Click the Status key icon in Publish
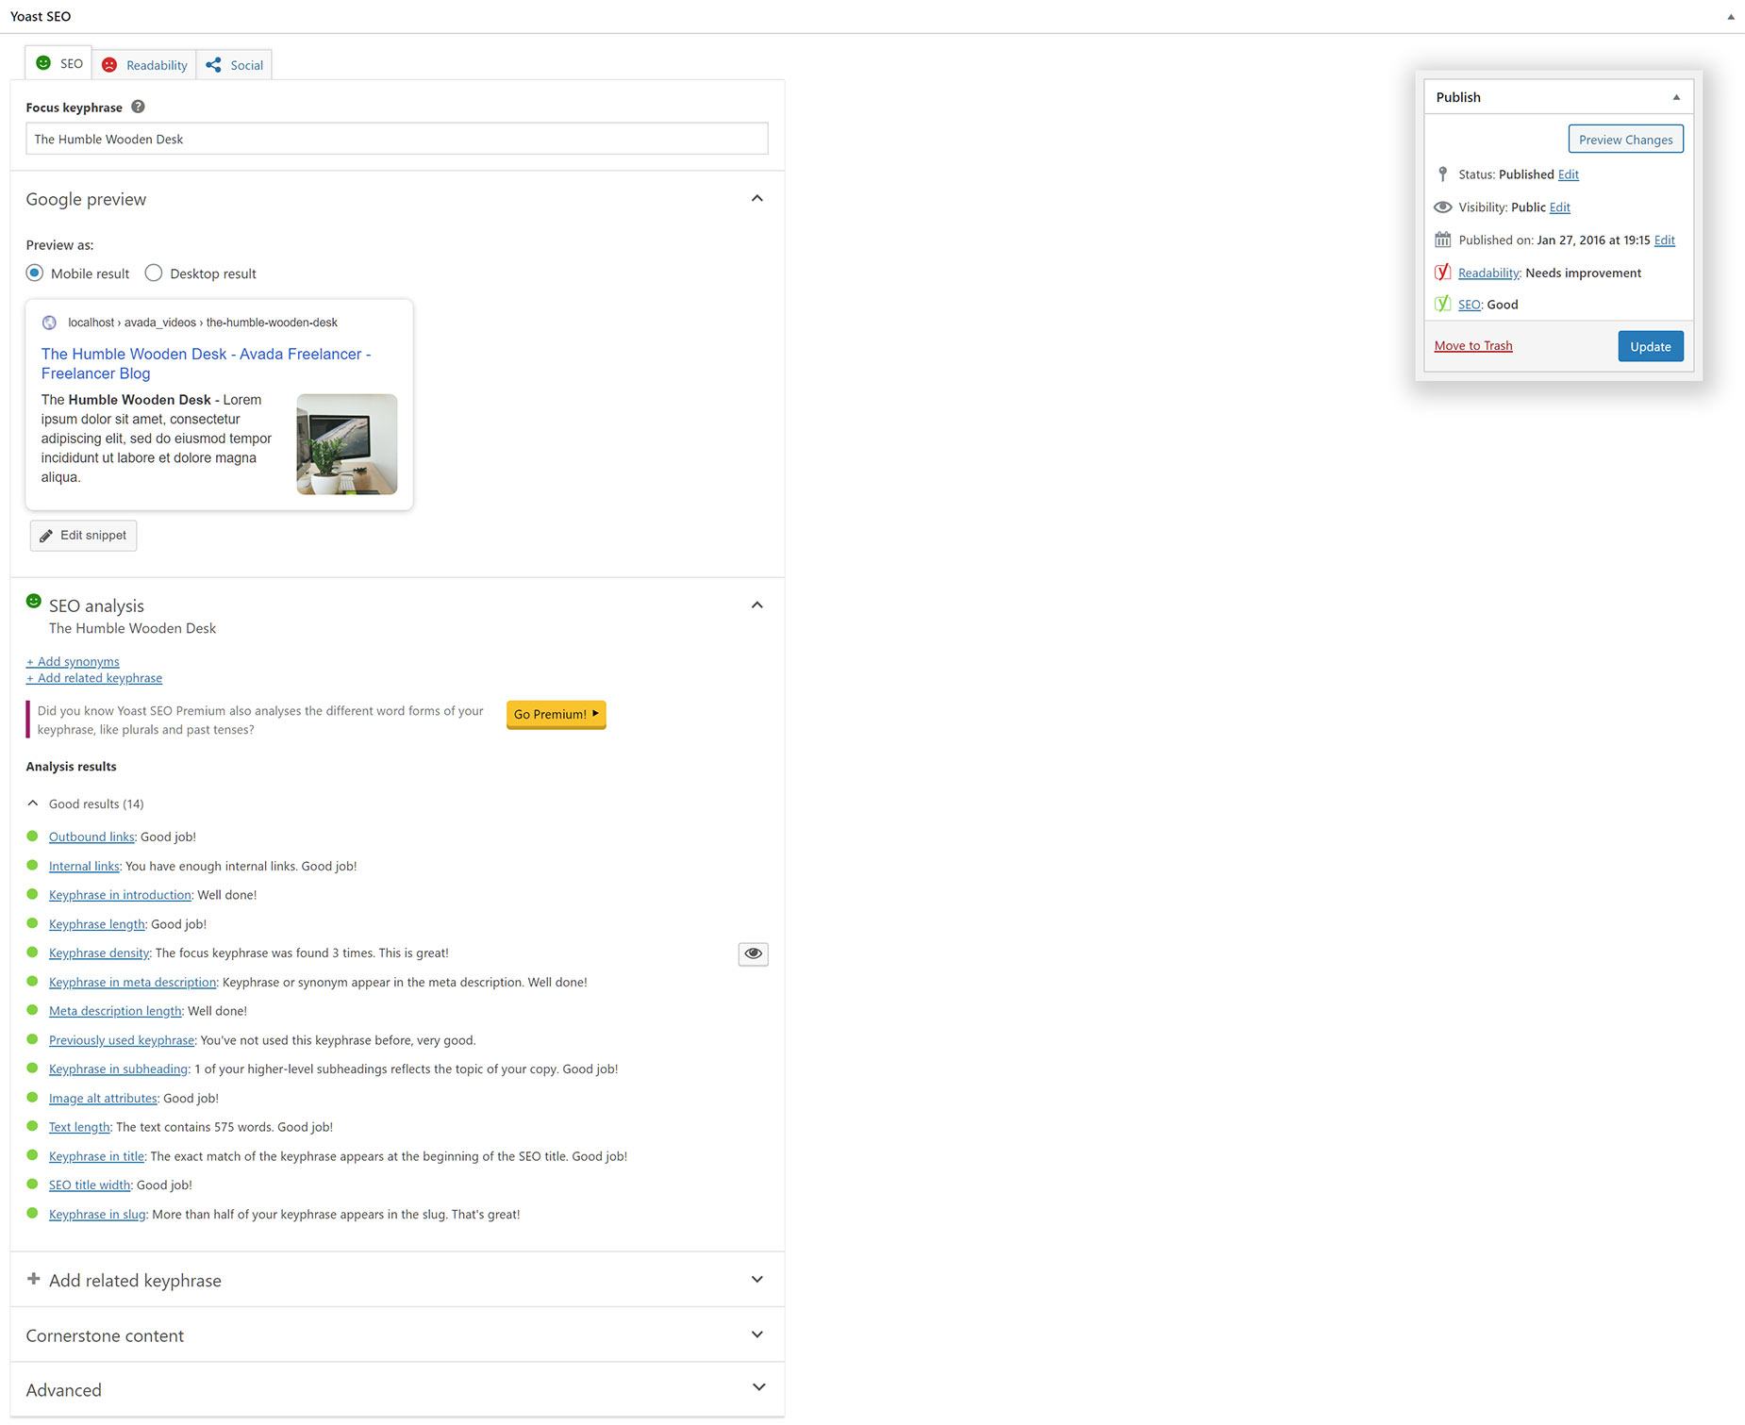1745x1425 pixels. (x=1442, y=174)
